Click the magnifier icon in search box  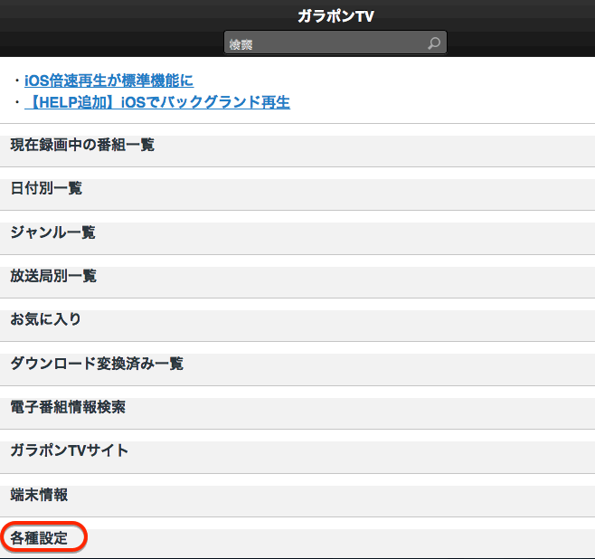434,43
